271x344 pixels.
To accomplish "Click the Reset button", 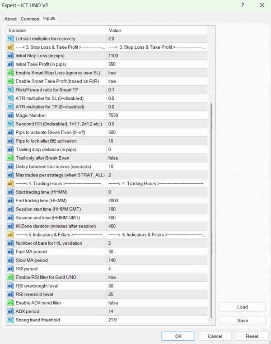I will click(252, 336).
